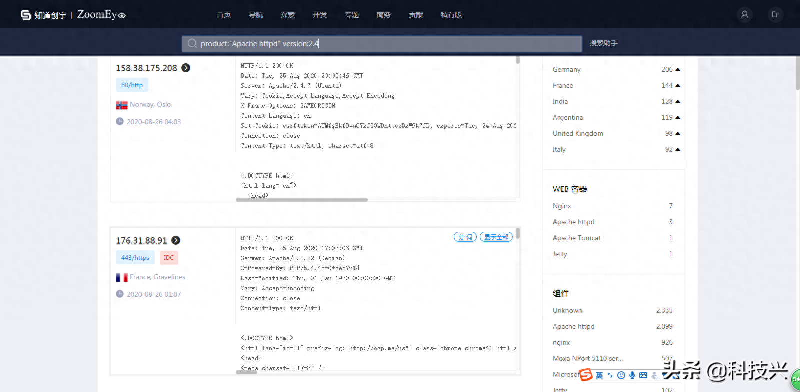
Task: Click first result's vertical scrollbar thumb
Action: (x=518, y=60)
